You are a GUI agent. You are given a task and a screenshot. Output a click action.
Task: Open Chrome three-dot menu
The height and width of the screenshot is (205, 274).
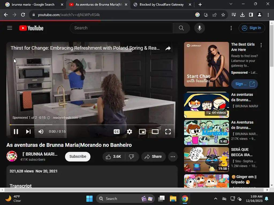click(268, 15)
